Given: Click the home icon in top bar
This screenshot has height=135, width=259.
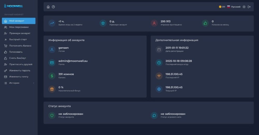Looking at the screenshot, I should pos(48,7).
